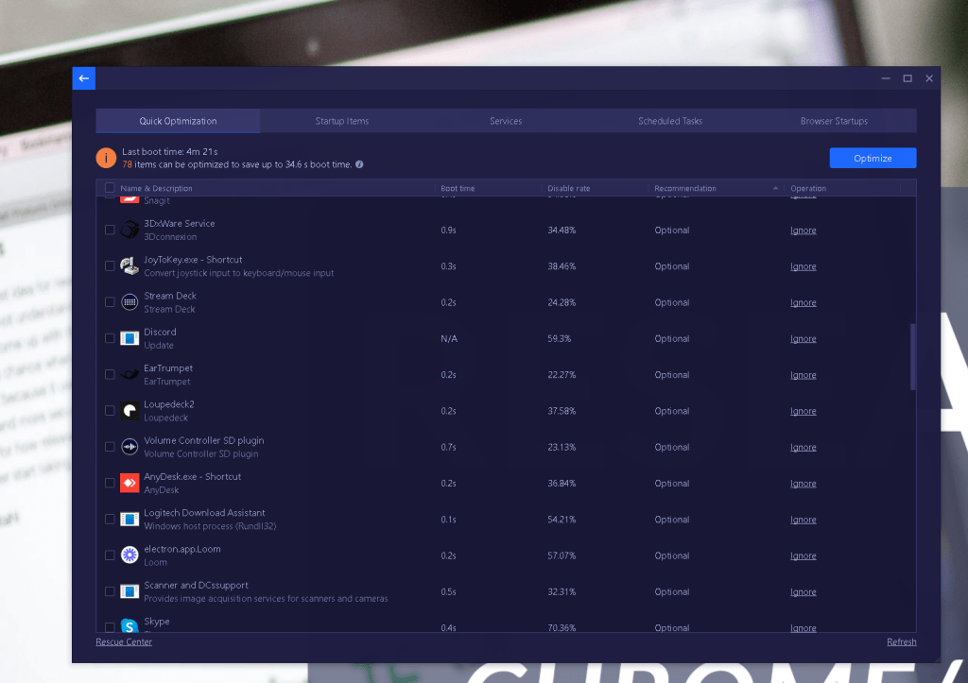968x683 pixels.
Task: Click the blue Optimize button
Action: click(873, 158)
